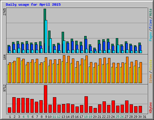The height and width of the screenshot is (120, 154).
Task: Click the red KBytes bar for day 27
Action: pos(127,107)
